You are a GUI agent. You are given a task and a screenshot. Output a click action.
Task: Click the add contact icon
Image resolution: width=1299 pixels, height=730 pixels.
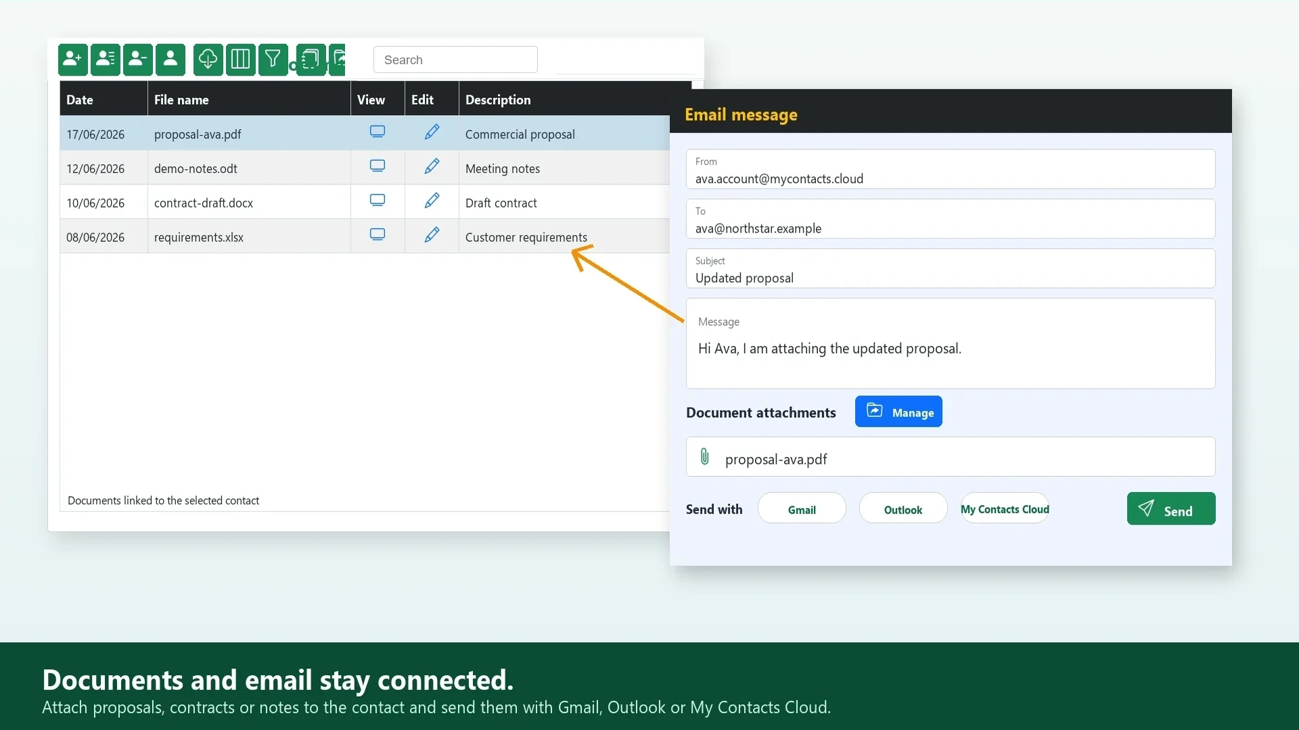(72, 59)
